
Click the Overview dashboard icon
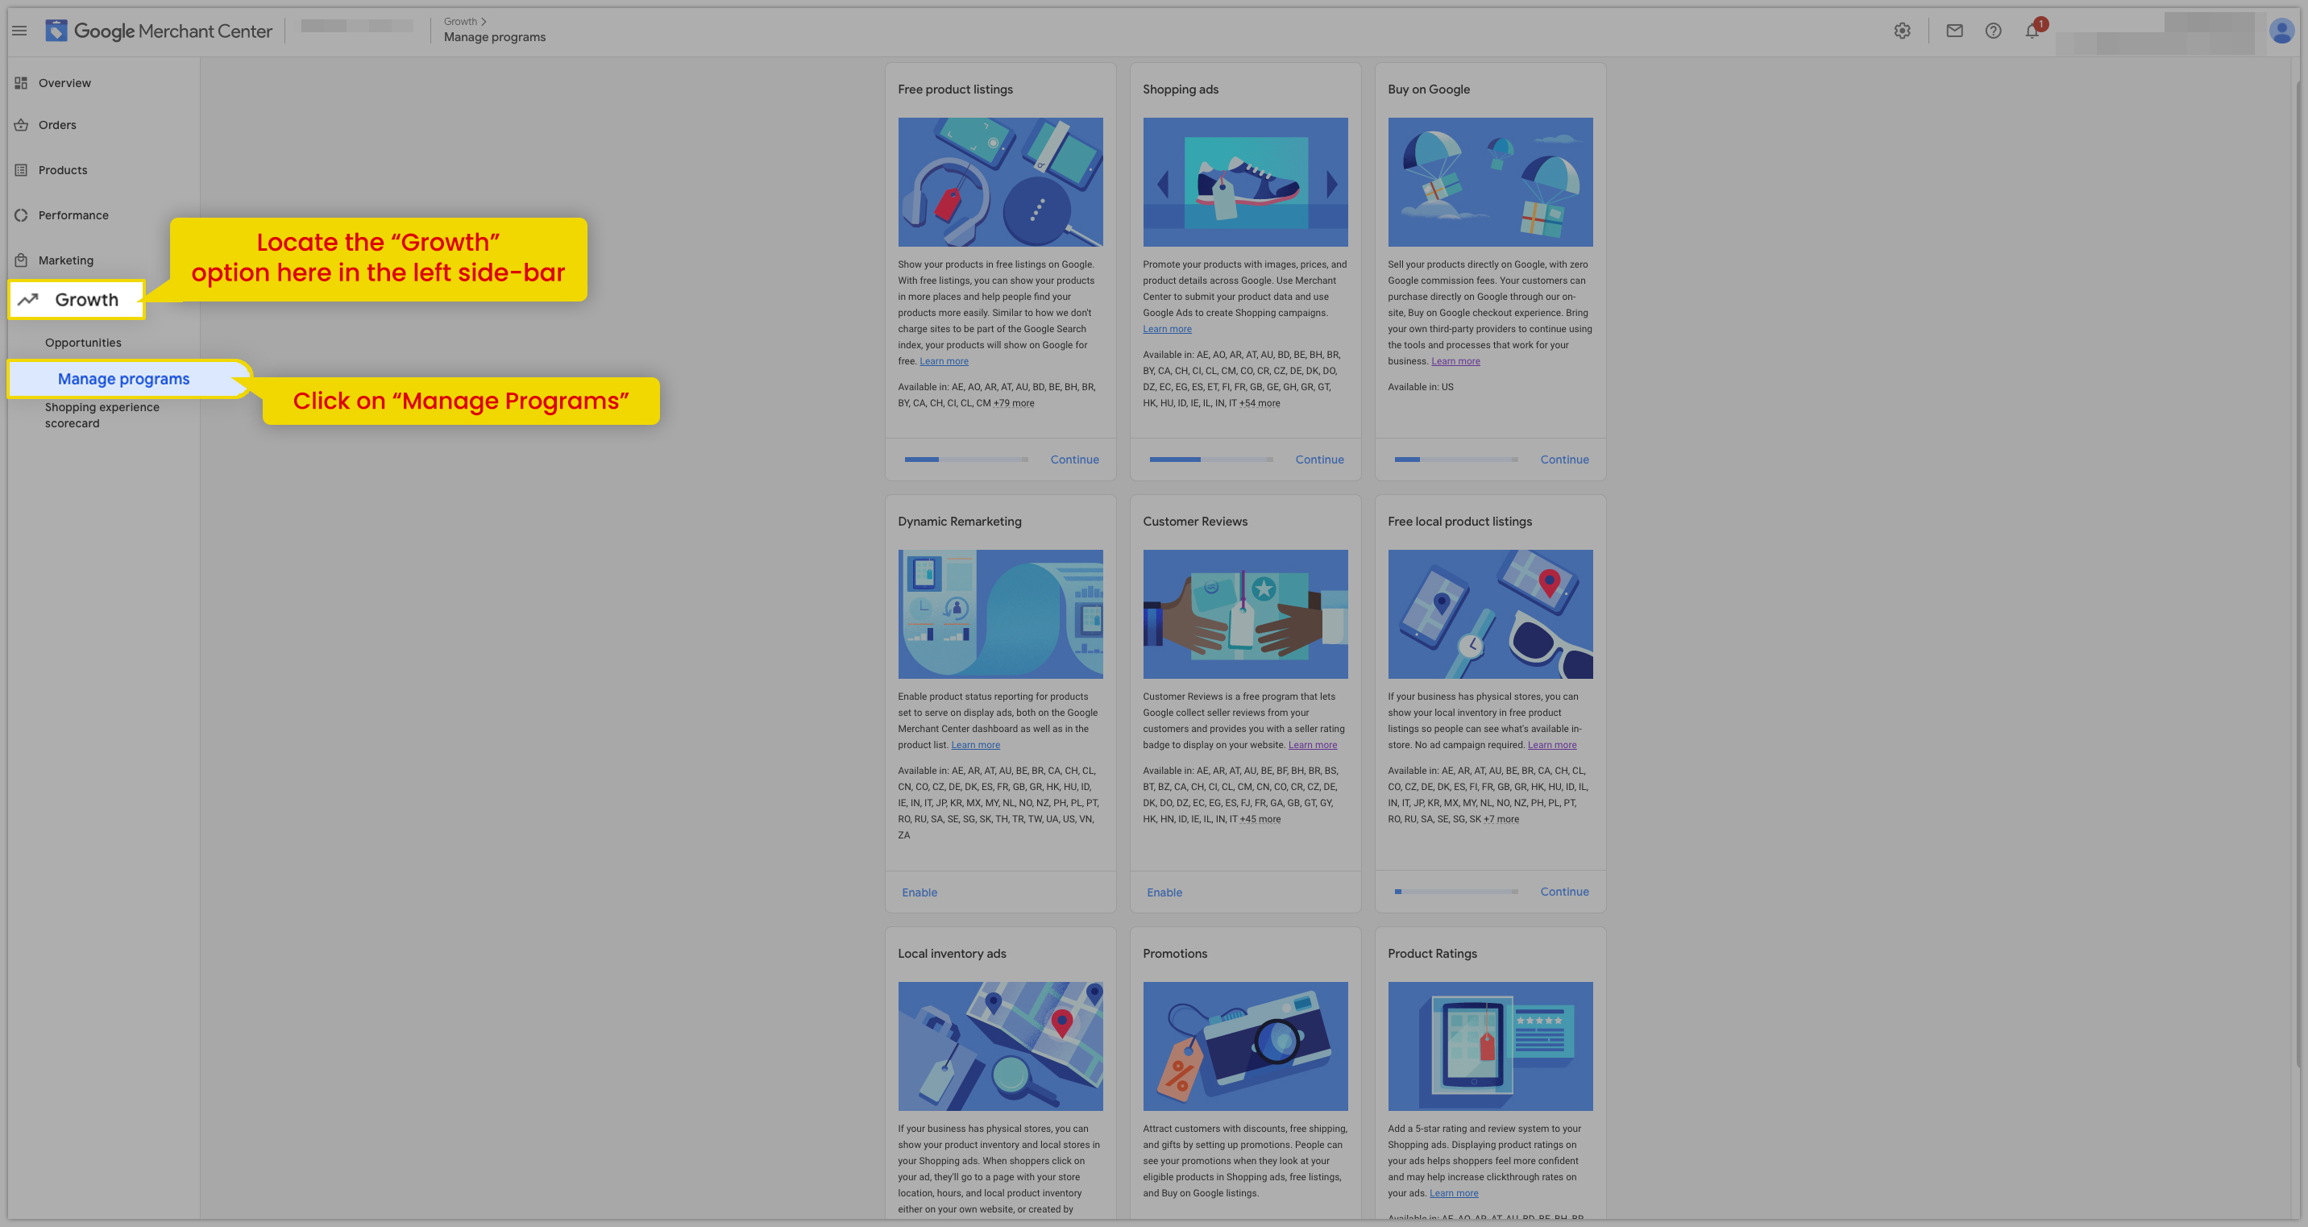pyautogui.click(x=21, y=82)
